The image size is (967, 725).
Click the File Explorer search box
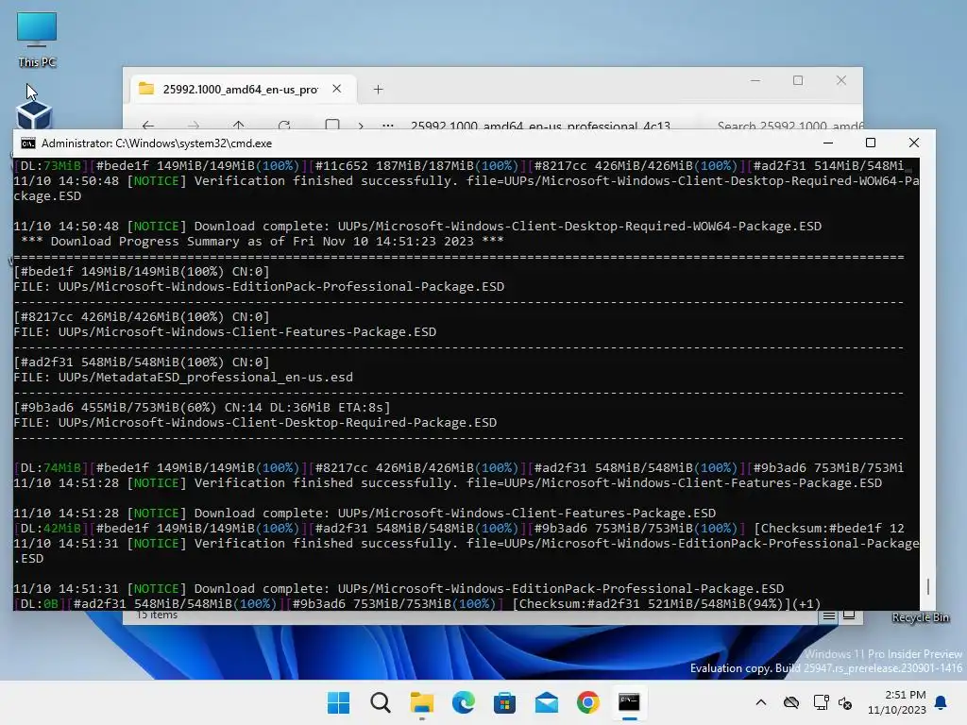pos(789,126)
